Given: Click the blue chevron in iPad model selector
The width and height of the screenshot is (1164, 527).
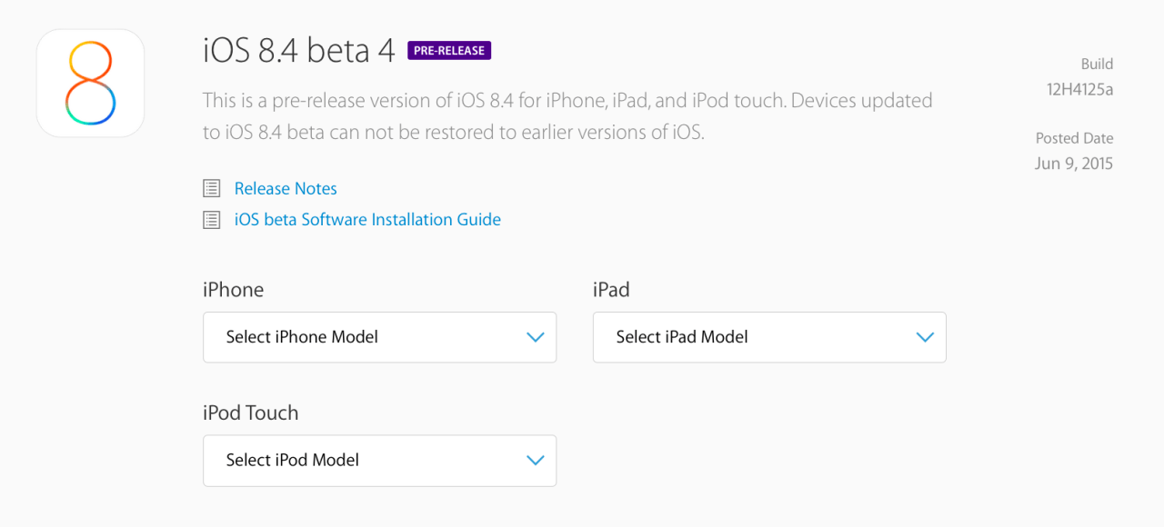Looking at the screenshot, I should [x=925, y=337].
